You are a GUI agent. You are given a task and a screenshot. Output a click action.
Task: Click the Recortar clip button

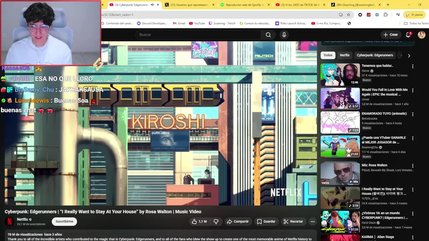(x=293, y=222)
